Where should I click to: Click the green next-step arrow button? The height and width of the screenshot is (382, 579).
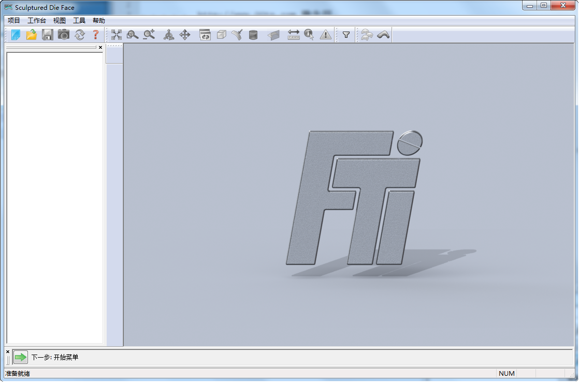[20, 357]
